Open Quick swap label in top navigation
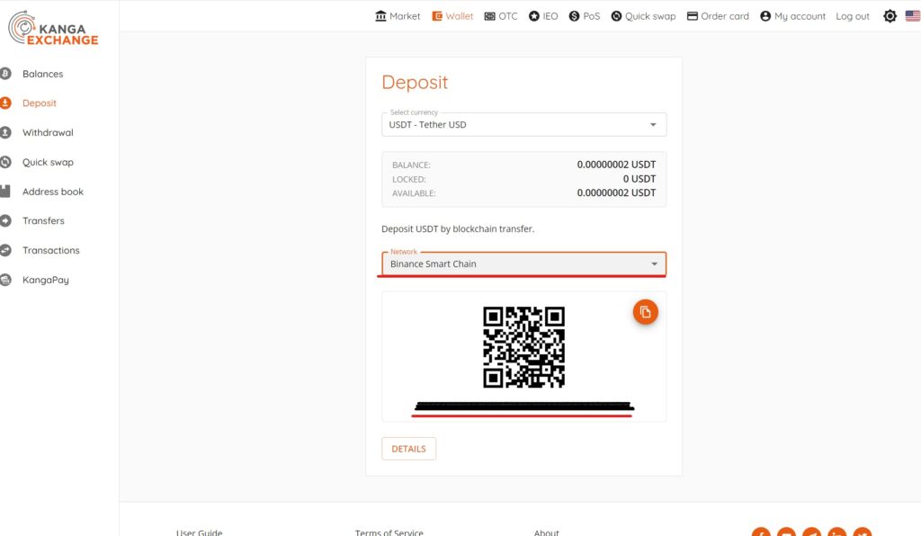The height and width of the screenshot is (536, 921). pyautogui.click(x=650, y=16)
